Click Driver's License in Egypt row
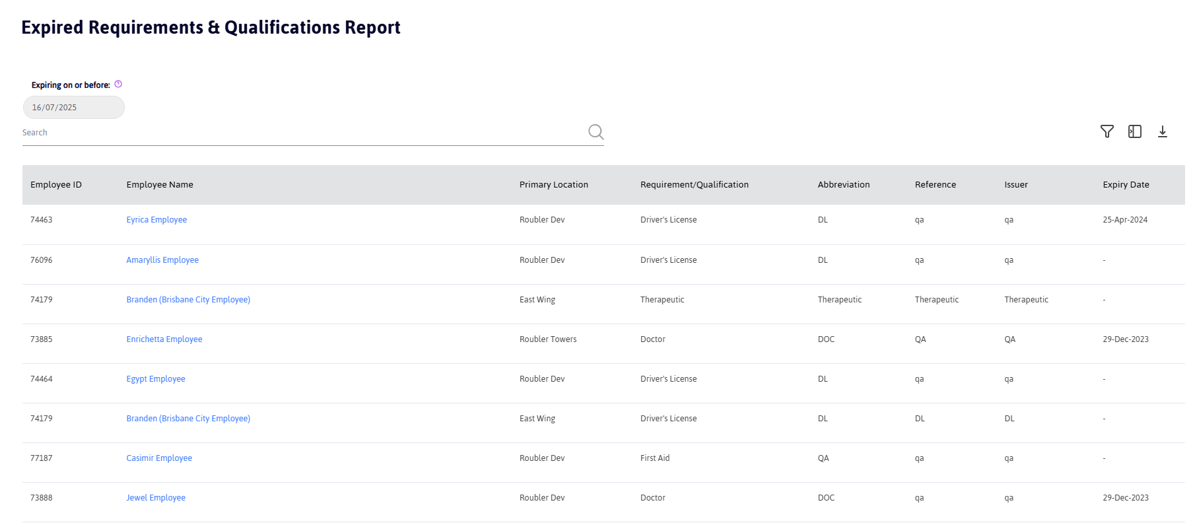 (x=669, y=379)
